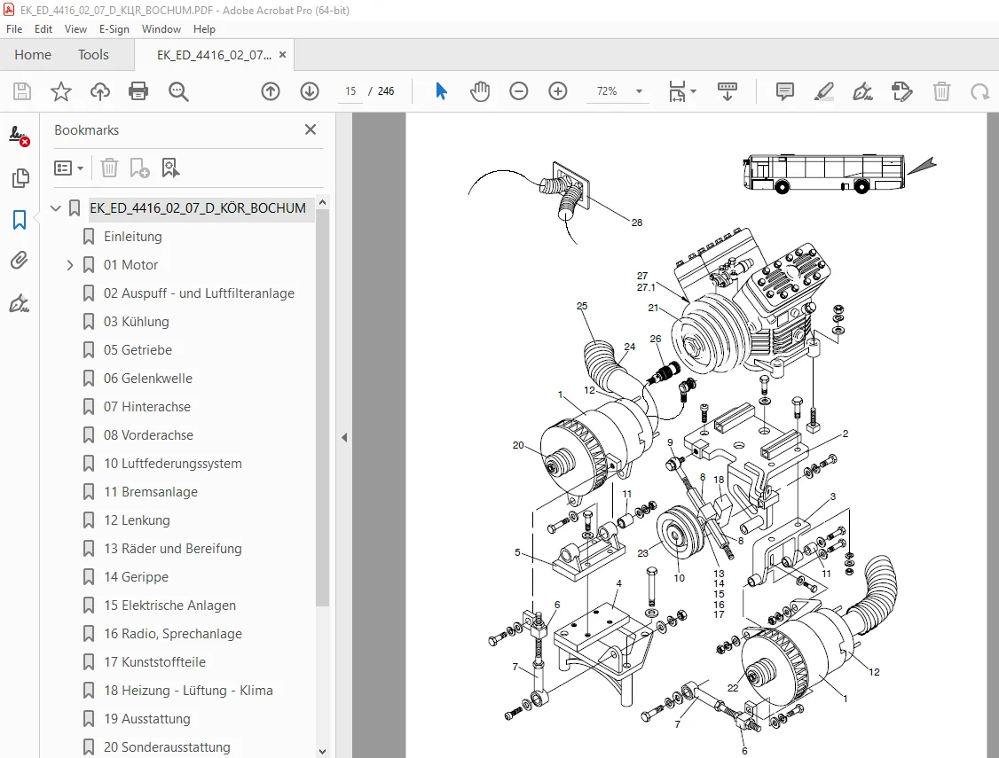The image size is (999, 758).
Task: Go to 06 Gelenkwelle bookmark
Action: [148, 379]
